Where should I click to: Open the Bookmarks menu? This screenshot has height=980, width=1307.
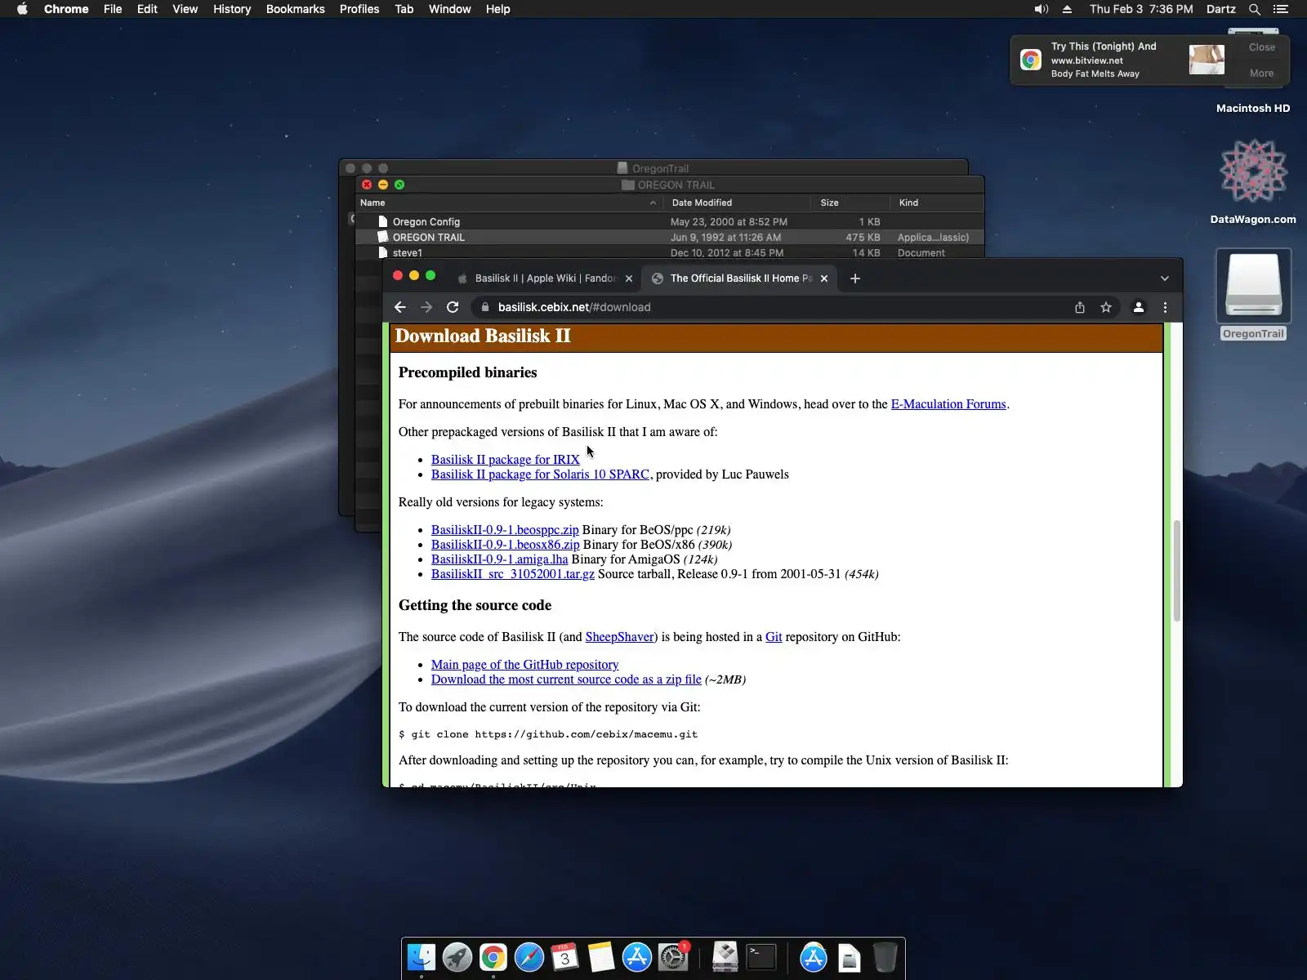tap(295, 9)
